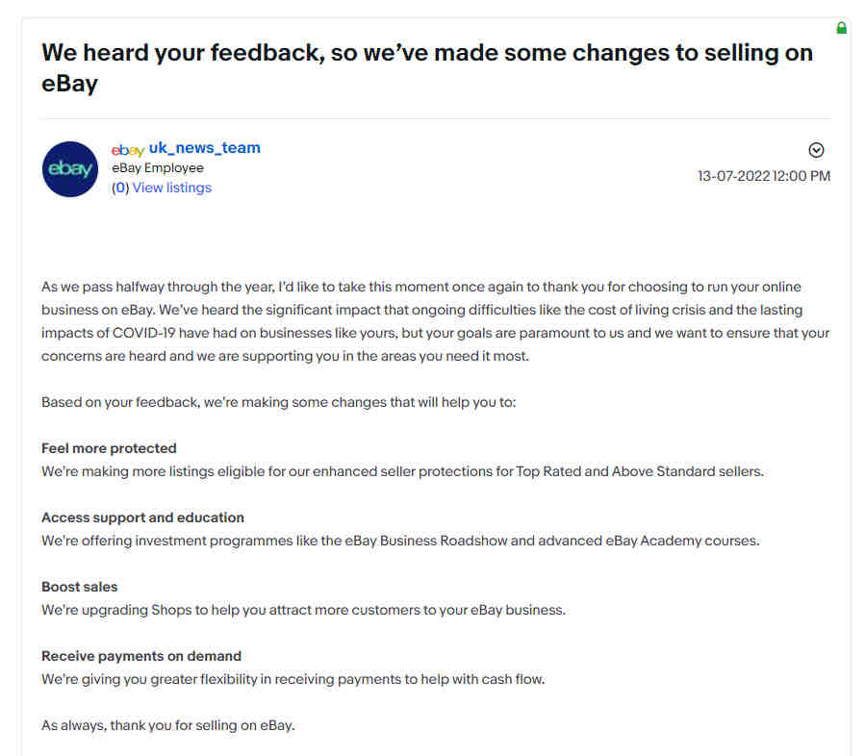
Task: Click the eBay Business Roadshow sentence
Action: 400,541
